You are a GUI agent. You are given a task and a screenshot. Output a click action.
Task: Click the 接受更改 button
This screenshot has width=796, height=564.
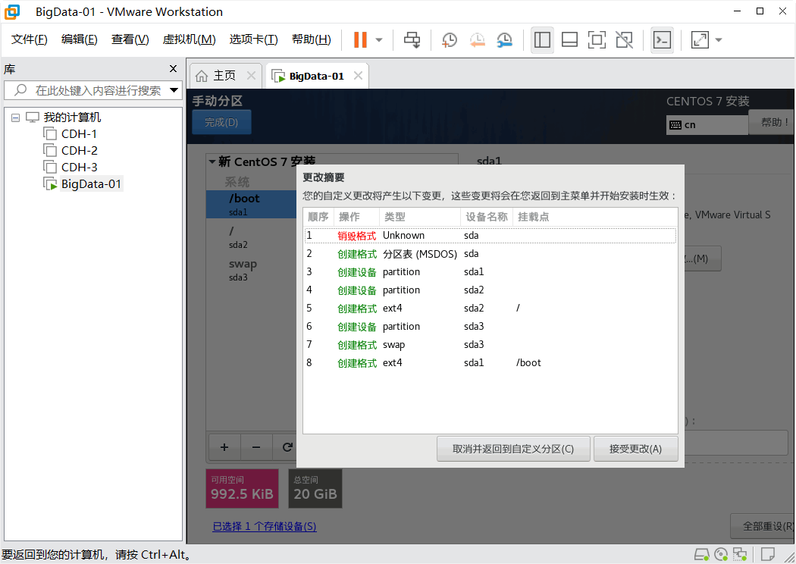634,448
